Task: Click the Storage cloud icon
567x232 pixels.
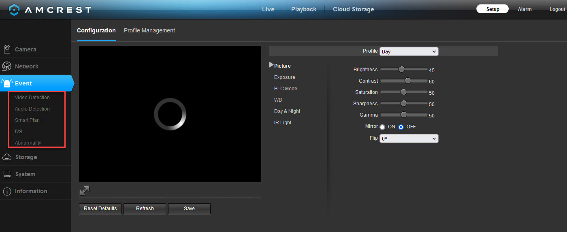Action: coord(7,157)
